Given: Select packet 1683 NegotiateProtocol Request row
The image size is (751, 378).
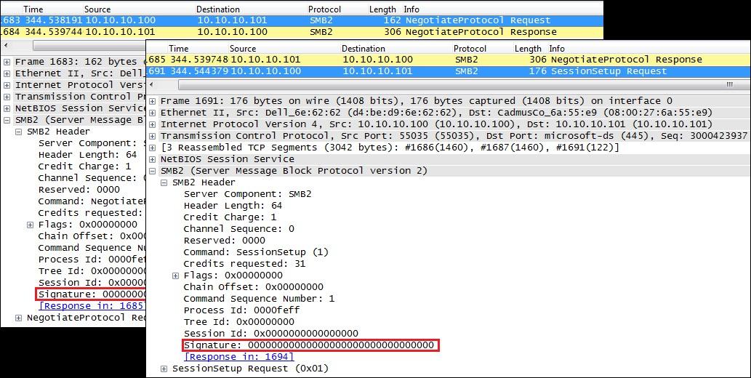Looking at the screenshot, I should [x=302, y=20].
